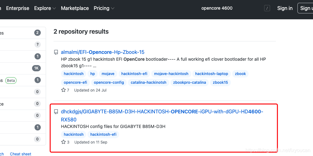Select mojave-hackintosh topic tag
Image resolution: width=313 pixels, height=156 pixels.
pos(171,74)
